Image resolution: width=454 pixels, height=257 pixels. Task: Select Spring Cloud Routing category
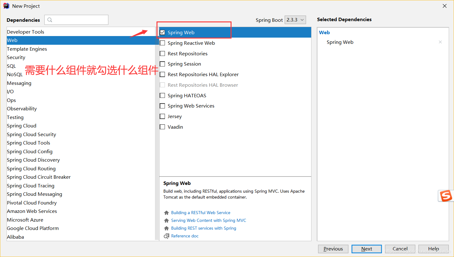point(81,168)
